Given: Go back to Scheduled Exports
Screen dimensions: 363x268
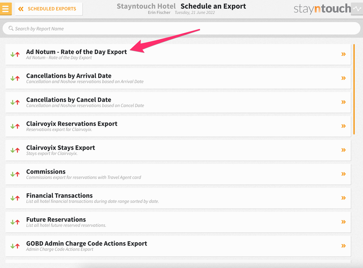Looking at the screenshot, I should pos(49,9).
